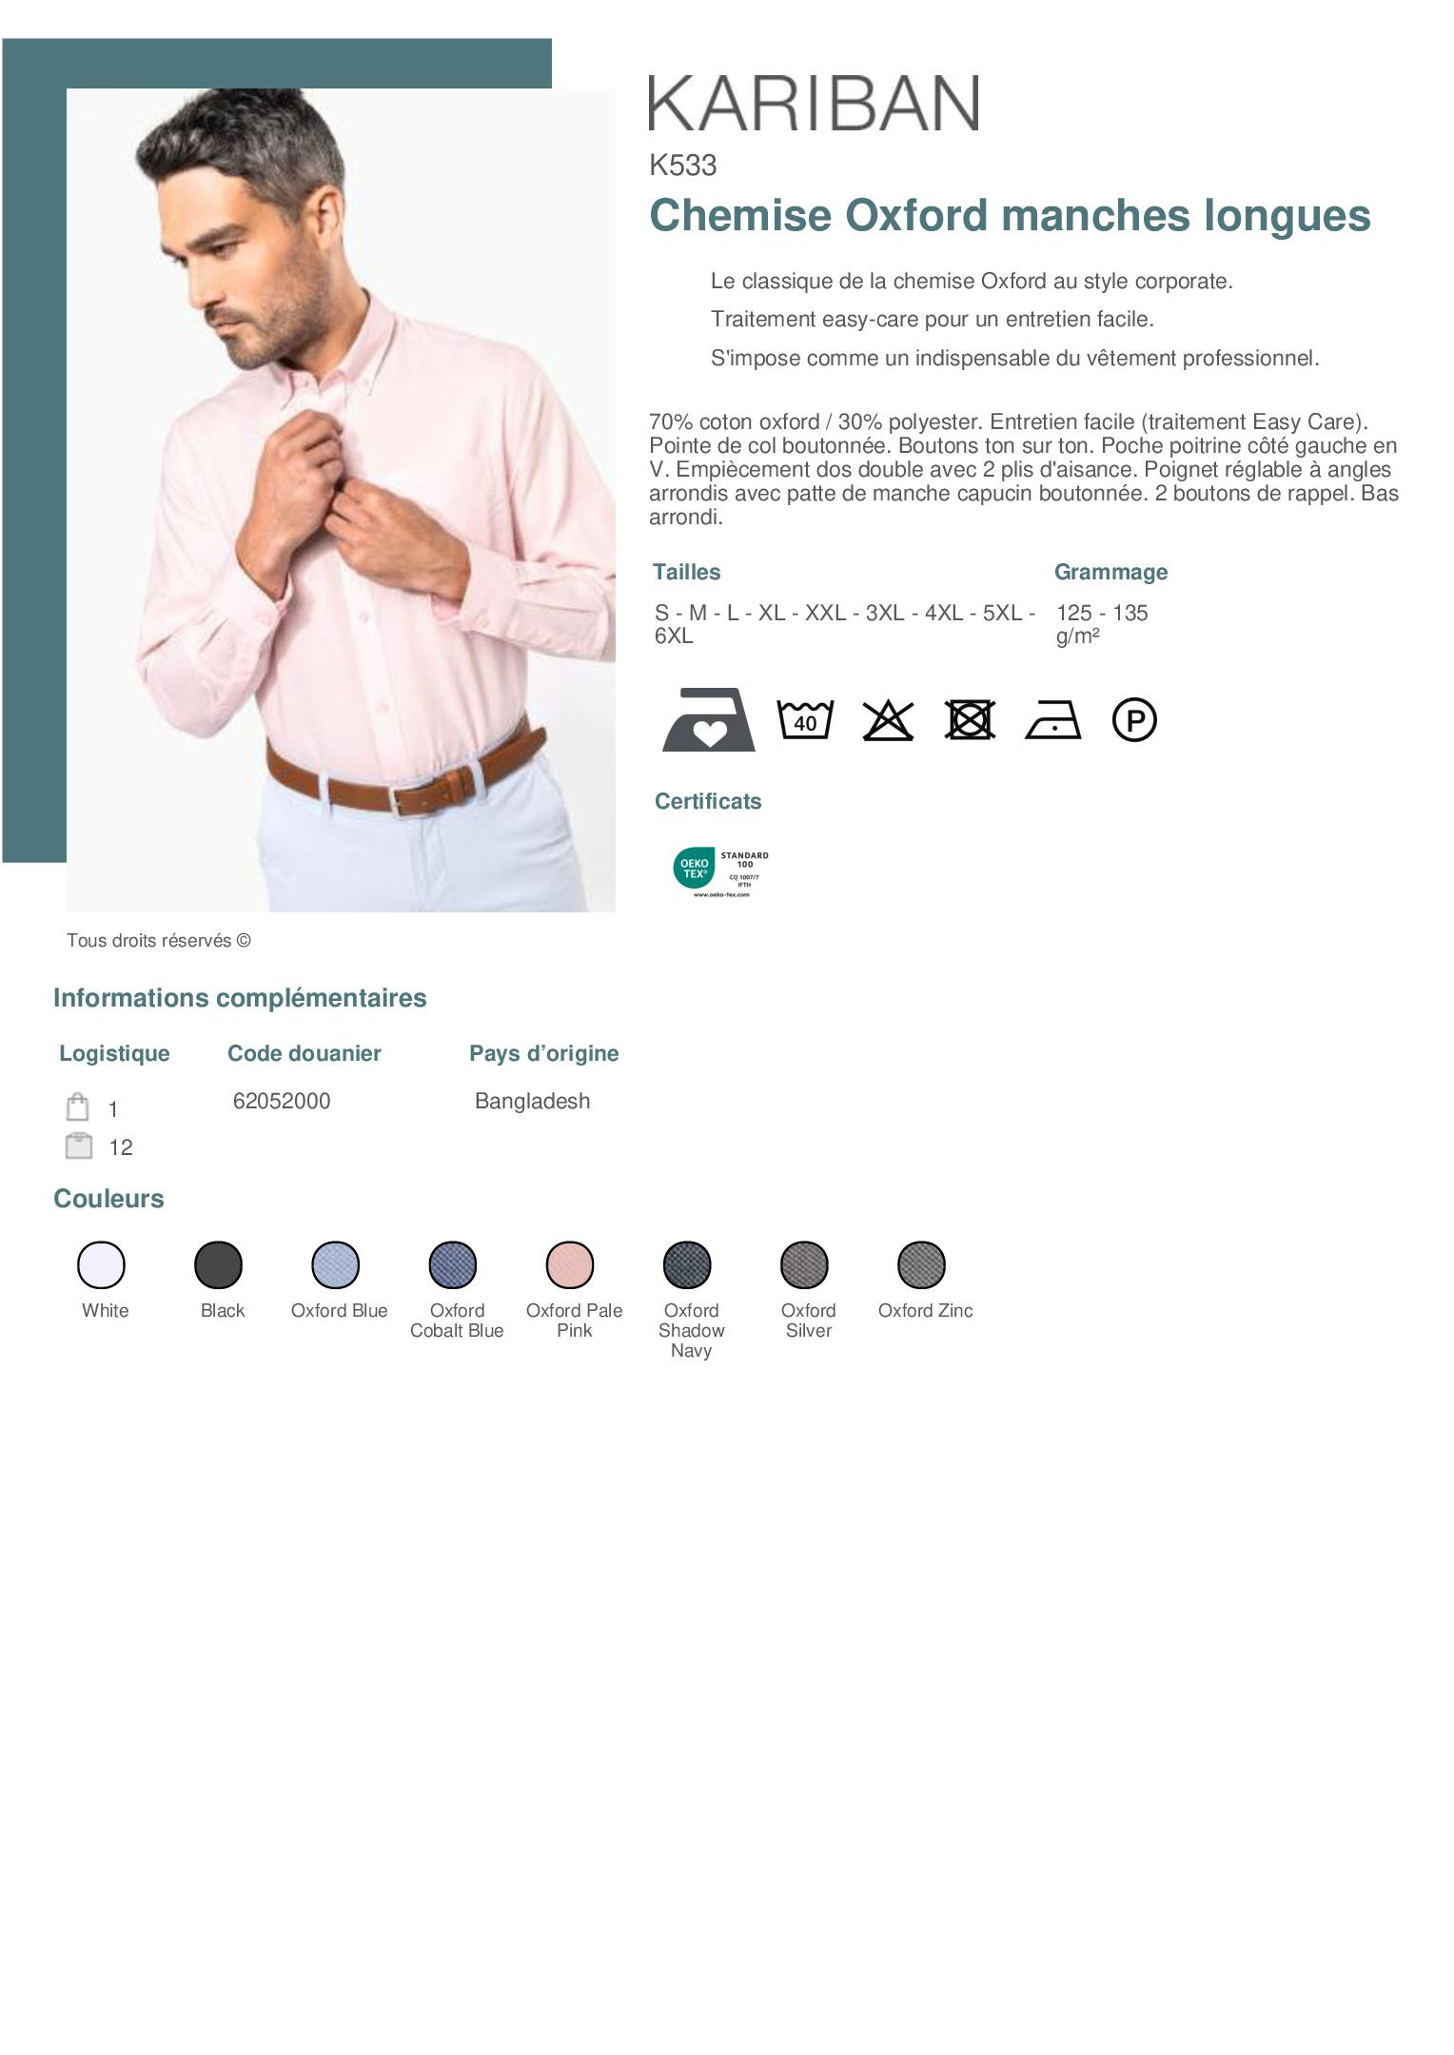Select the Oxford Pale Pink swatch
The image size is (1454, 2055).
coord(570,1265)
